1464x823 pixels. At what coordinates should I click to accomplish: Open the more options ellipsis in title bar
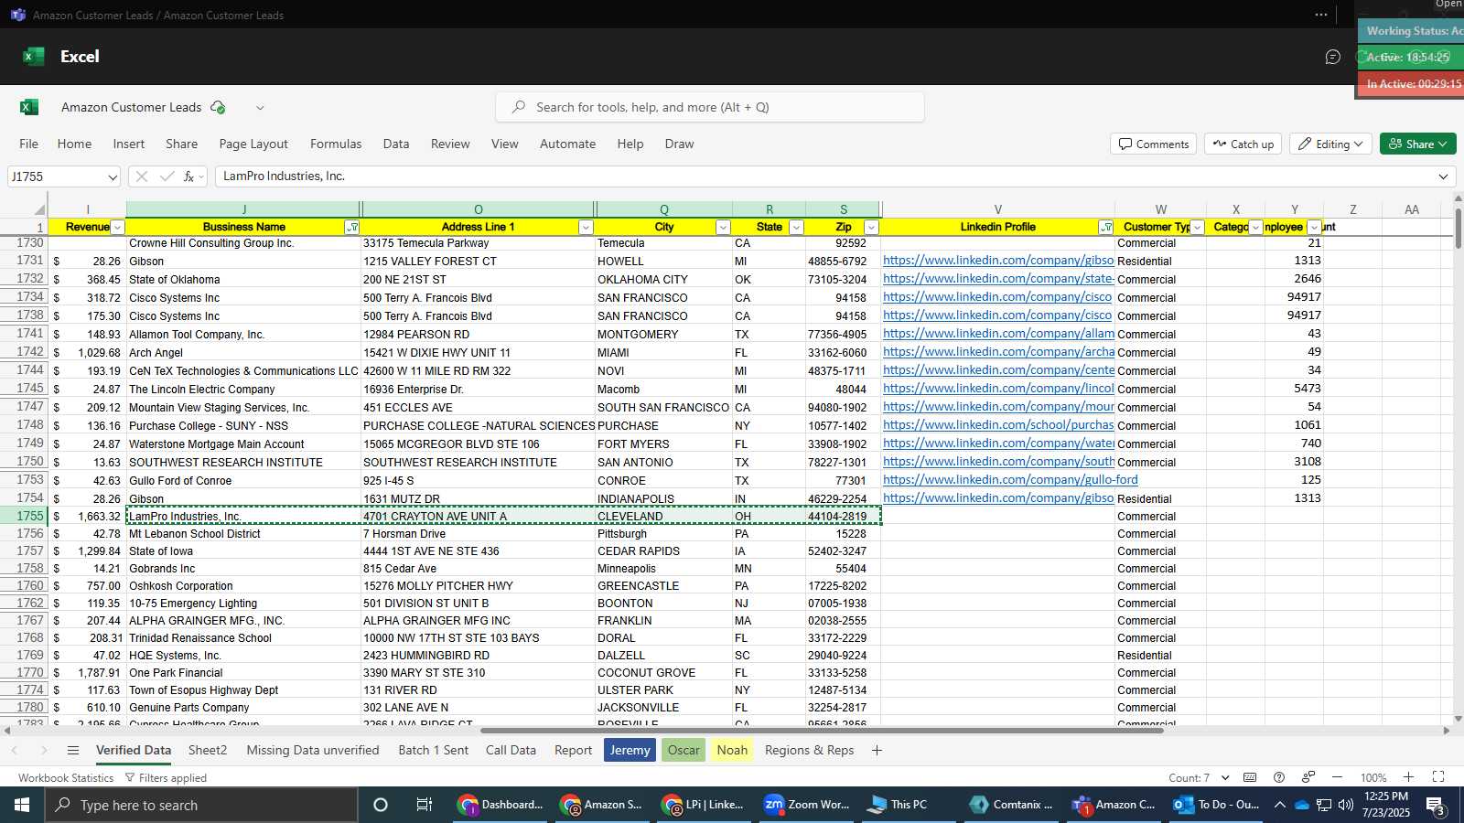(x=1321, y=15)
